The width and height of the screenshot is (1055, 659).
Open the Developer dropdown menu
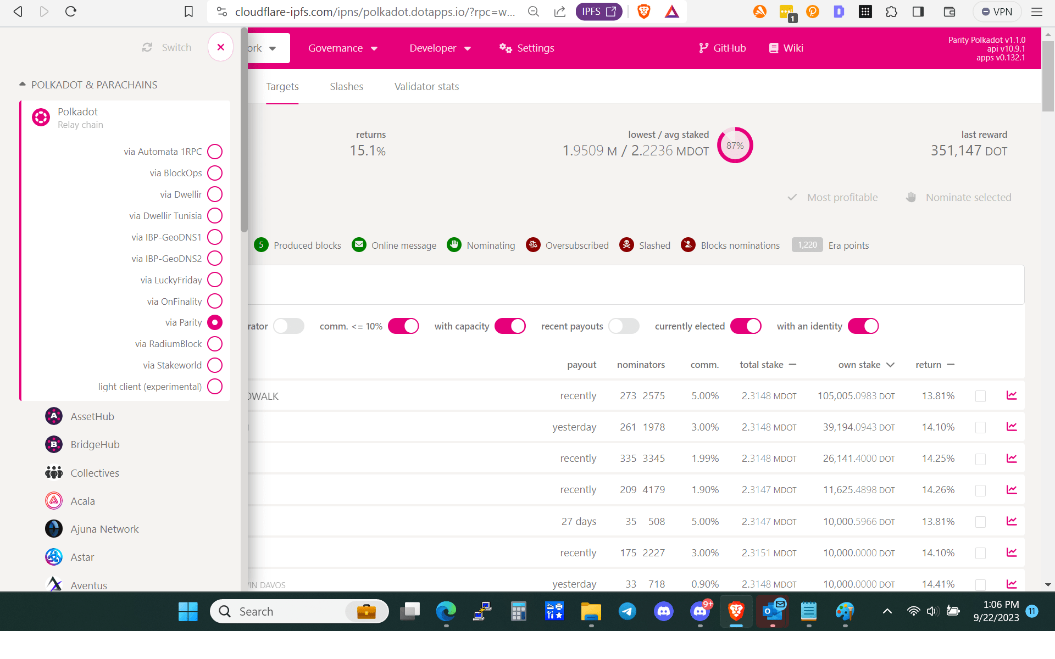click(x=440, y=48)
